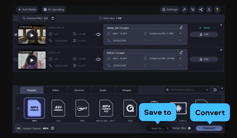
Task: Switch to the Audio tab
Action: click(x=103, y=90)
